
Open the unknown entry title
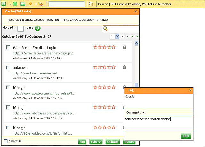(20, 68)
